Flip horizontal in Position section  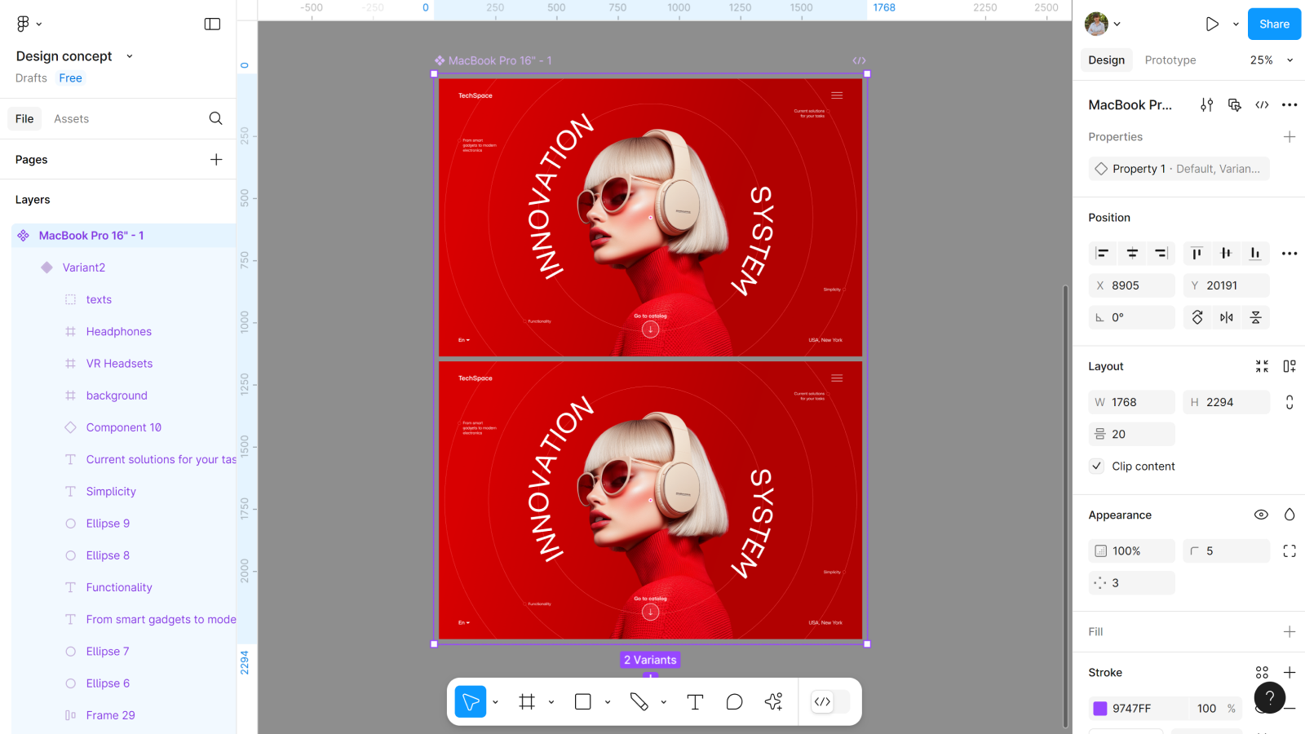tap(1226, 317)
